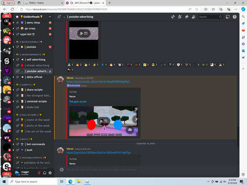Viewport: 247px width, 185px height.
Task: Open the yellow blocks server icon
Action: [7, 90]
